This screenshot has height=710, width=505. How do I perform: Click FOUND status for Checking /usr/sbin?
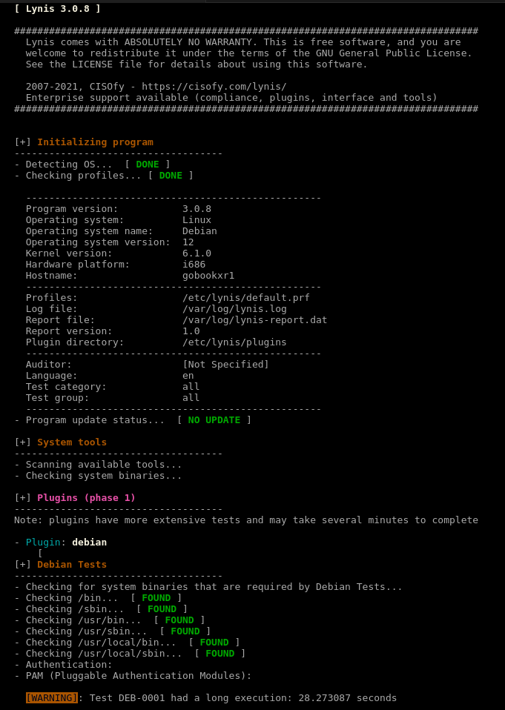coord(185,631)
